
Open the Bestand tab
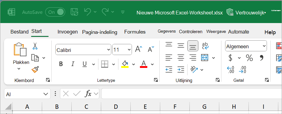tap(19, 32)
